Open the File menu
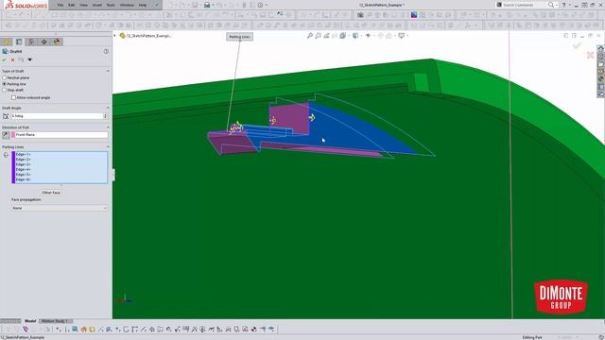The width and height of the screenshot is (605, 340). point(60,5)
